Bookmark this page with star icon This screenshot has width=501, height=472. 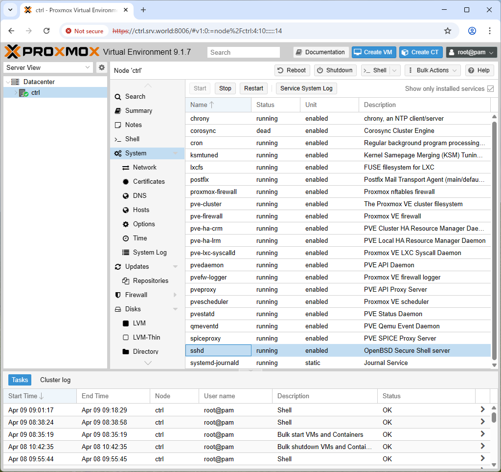(448, 31)
